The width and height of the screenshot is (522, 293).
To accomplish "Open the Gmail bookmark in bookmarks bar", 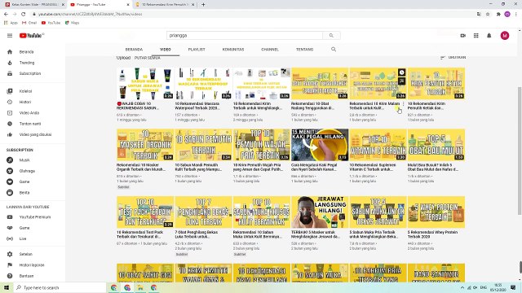I will (x=29, y=23).
